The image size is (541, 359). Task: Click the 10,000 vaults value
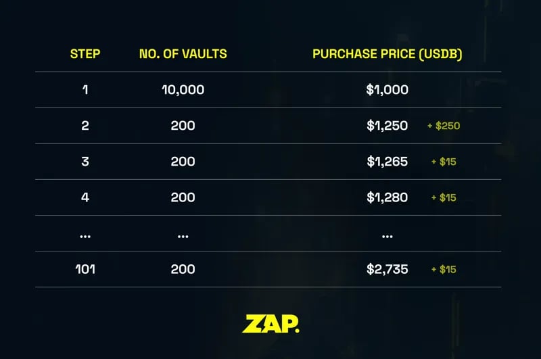click(183, 90)
